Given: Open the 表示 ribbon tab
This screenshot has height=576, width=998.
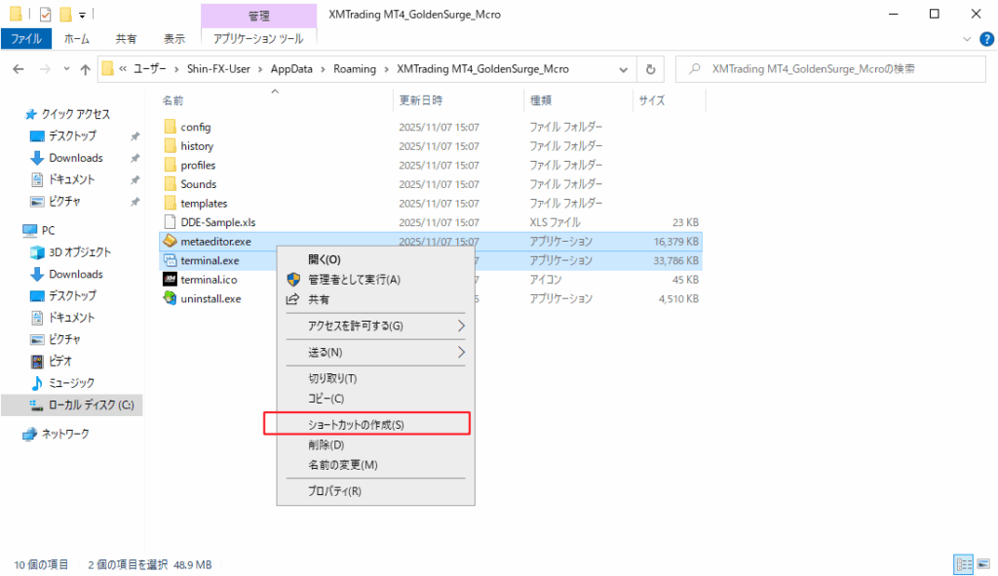Looking at the screenshot, I should (x=174, y=39).
